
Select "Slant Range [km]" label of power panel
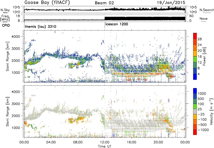pyautogui.click(x=8, y=56)
